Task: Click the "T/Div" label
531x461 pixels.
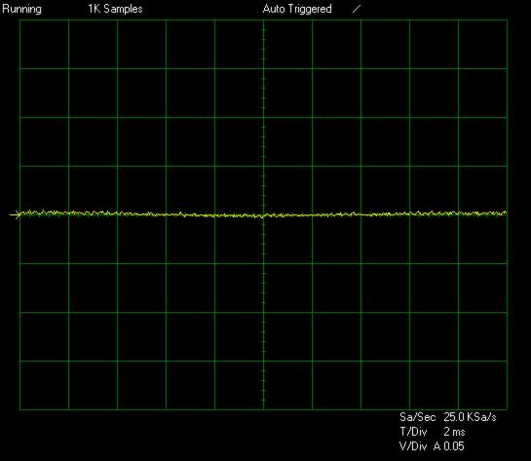Action: [413, 432]
